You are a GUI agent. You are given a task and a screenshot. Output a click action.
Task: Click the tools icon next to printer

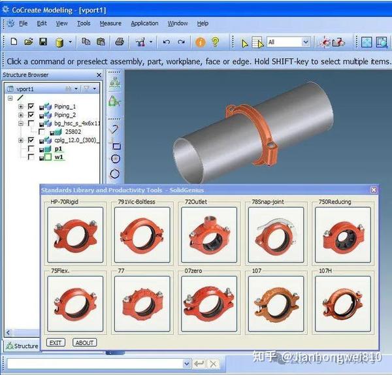[140, 42]
